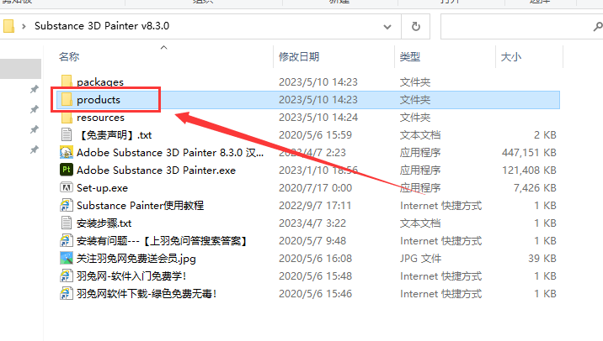Select 羽兔网软件下载-绿色免费无毒! shortcut name

tap(147, 294)
